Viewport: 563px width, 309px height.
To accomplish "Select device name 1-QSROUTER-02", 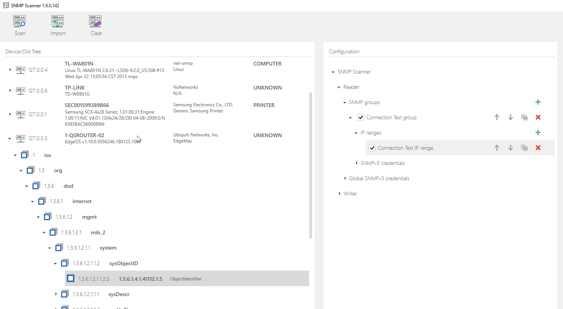I will [84, 135].
